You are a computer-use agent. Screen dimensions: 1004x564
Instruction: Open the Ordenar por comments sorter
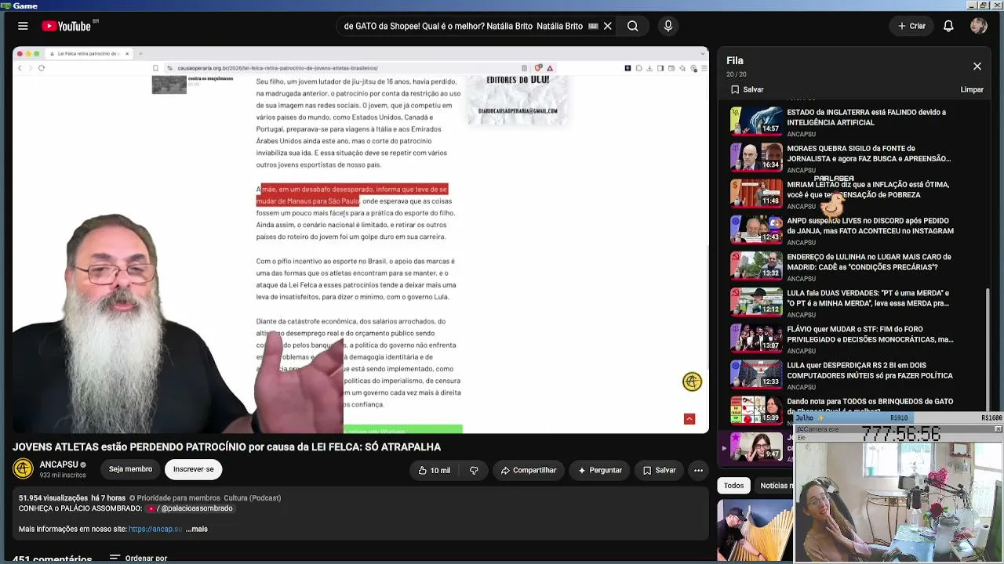[x=138, y=559]
